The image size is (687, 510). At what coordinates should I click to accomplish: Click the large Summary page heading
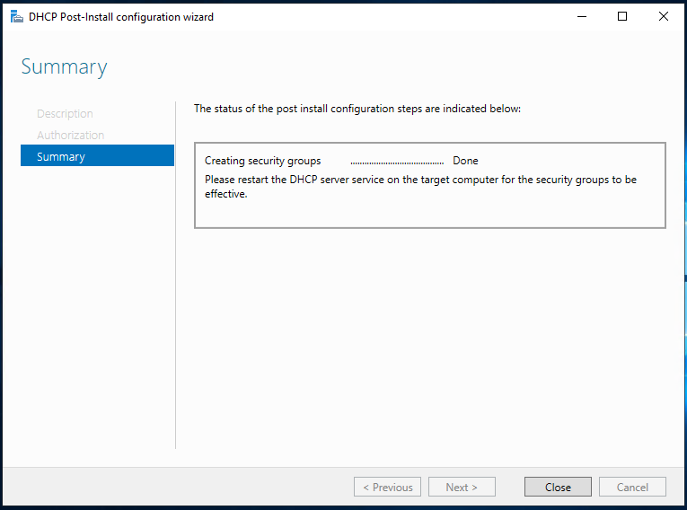point(64,67)
